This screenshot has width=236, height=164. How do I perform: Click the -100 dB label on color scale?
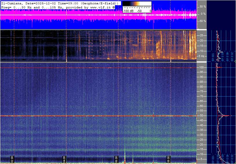128,11
